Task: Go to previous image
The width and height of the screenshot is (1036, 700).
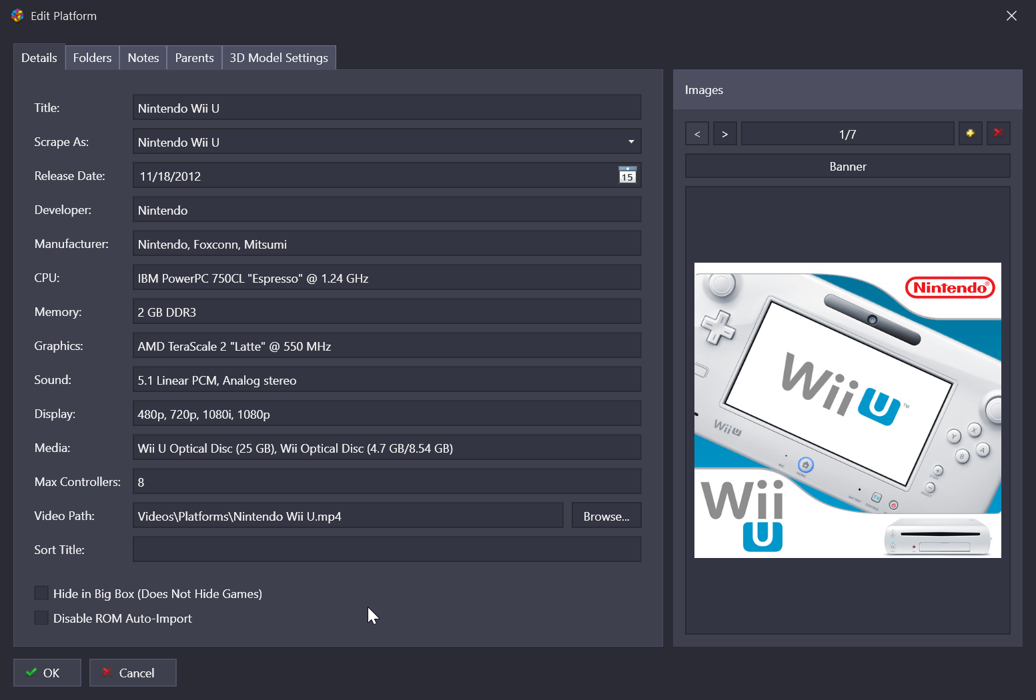Action: [x=697, y=133]
